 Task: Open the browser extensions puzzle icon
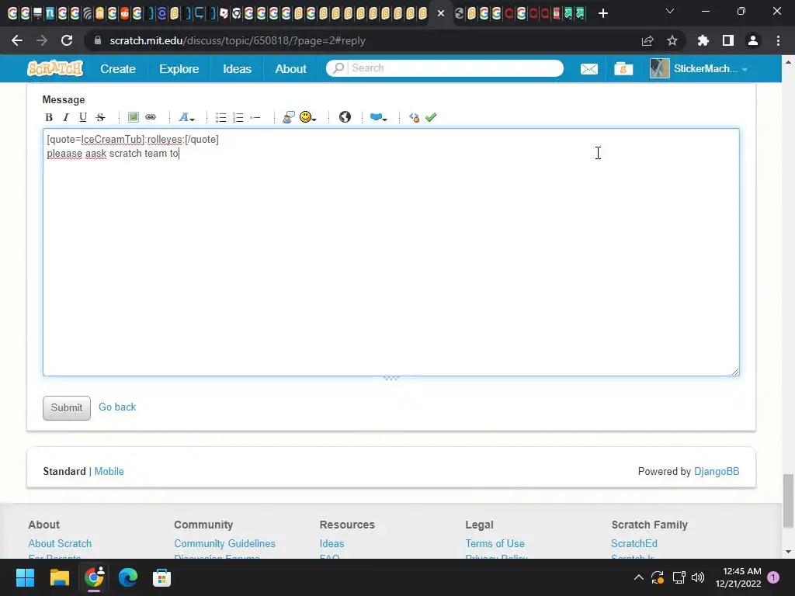(703, 40)
